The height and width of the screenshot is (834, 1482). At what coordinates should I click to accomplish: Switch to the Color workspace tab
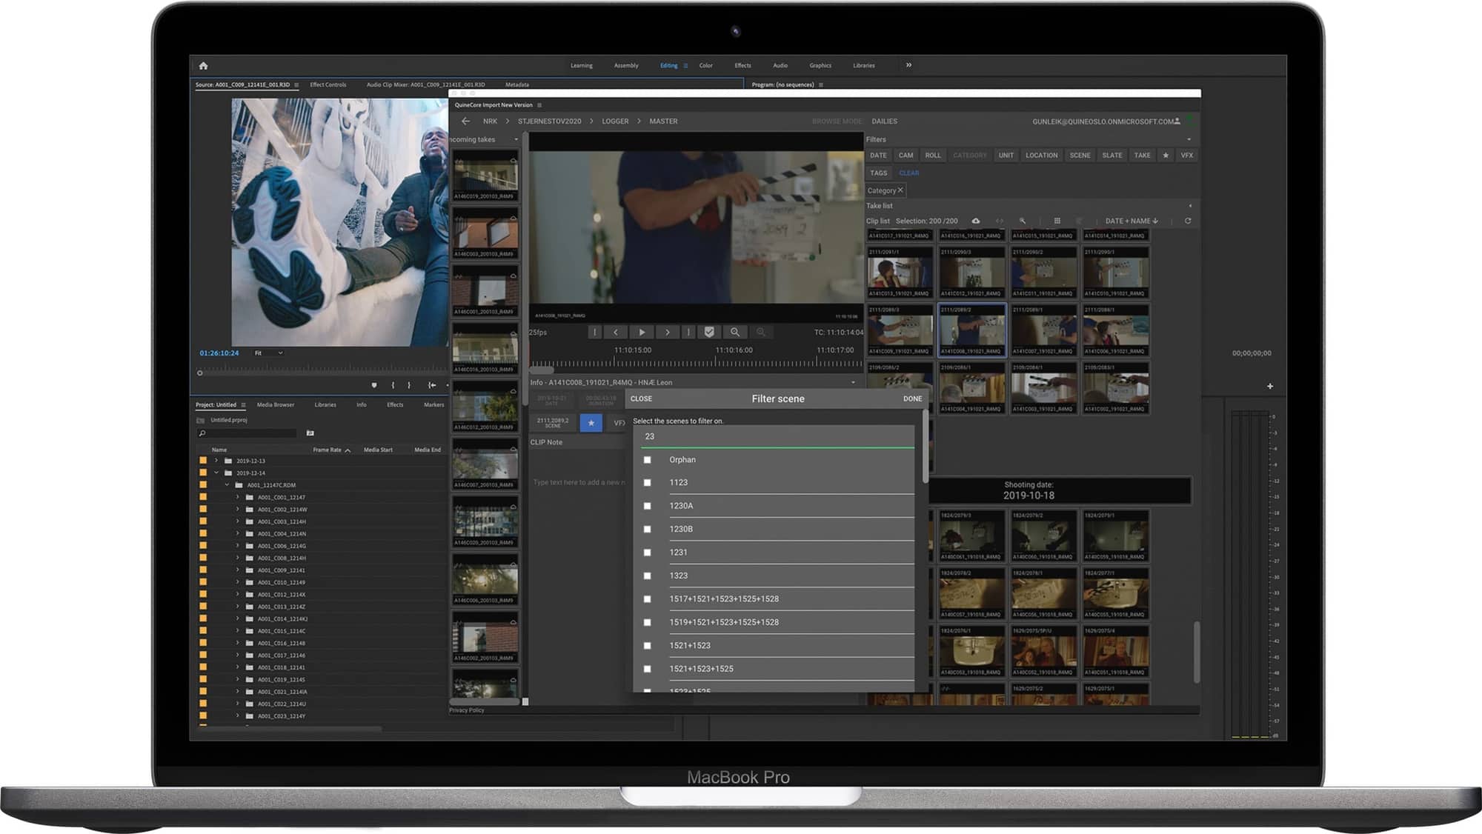pos(706,66)
